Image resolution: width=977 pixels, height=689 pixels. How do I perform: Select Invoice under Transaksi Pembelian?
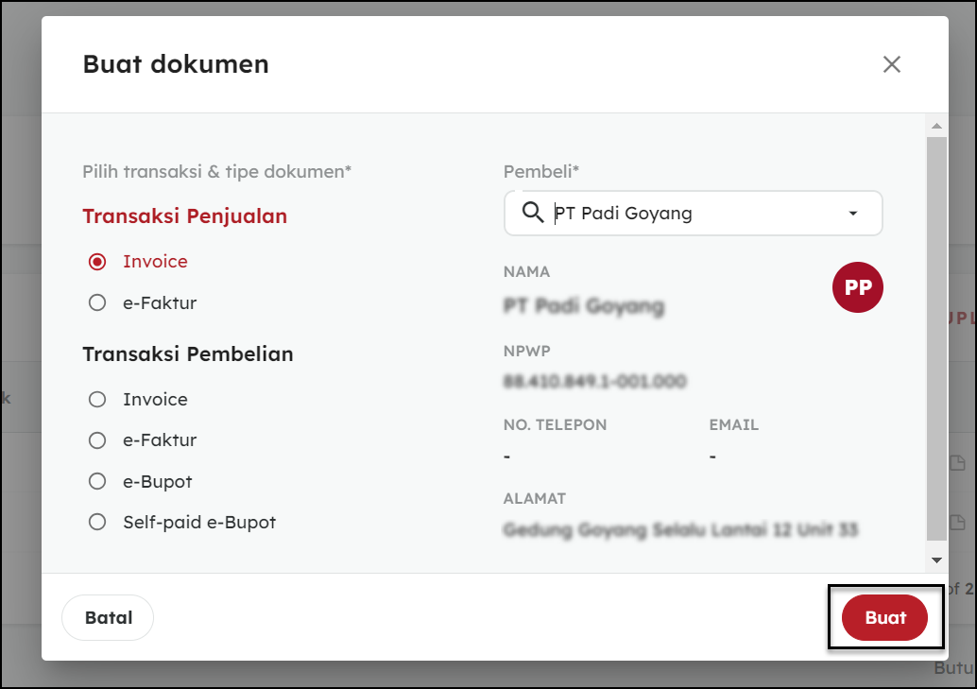[97, 400]
